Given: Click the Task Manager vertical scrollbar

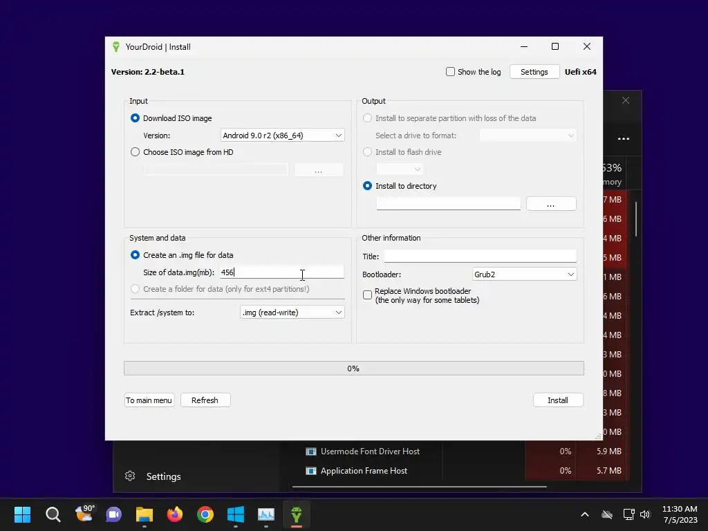Looking at the screenshot, I should [636, 219].
